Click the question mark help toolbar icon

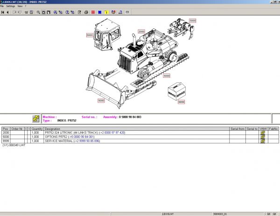click(121, 12)
